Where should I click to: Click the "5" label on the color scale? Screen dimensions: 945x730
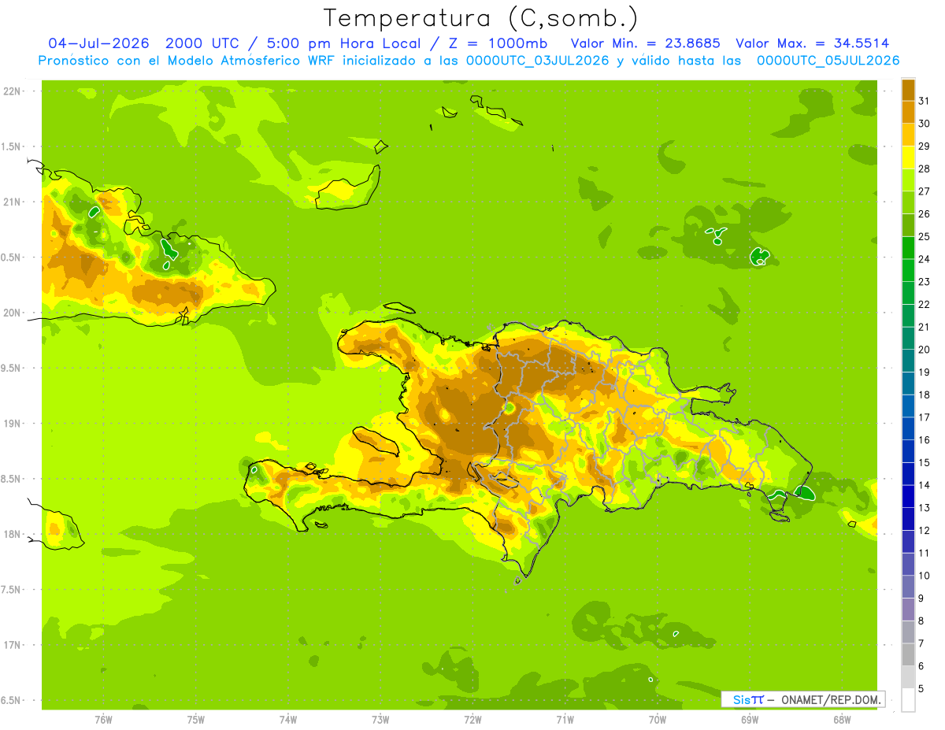pyautogui.click(x=921, y=689)
